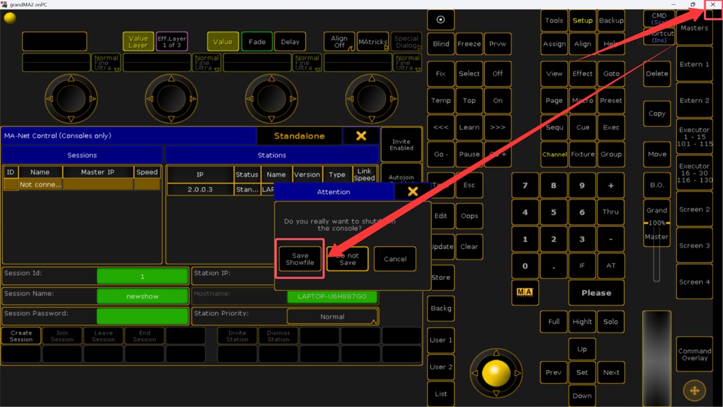Click the yellow trackball center

(496, 373)
